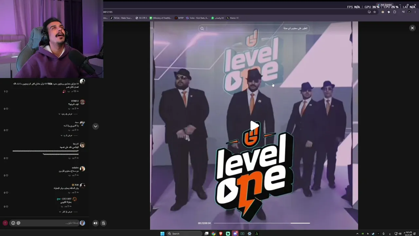Screen dimensions: 419x236
Task: Open the system tray volume control
Action: (400, 234)
